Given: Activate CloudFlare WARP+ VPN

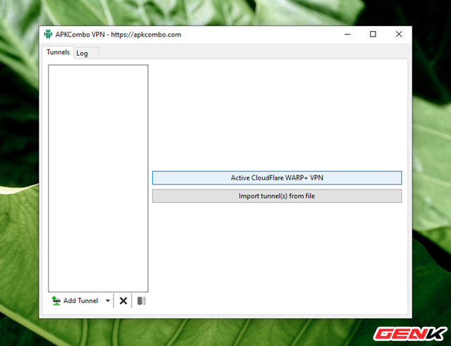Looking at the screenshot, I should tap(276, 178).
